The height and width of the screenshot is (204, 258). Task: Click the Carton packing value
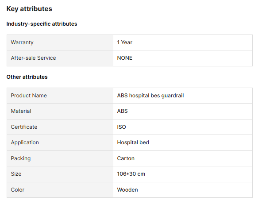point(126,158)
